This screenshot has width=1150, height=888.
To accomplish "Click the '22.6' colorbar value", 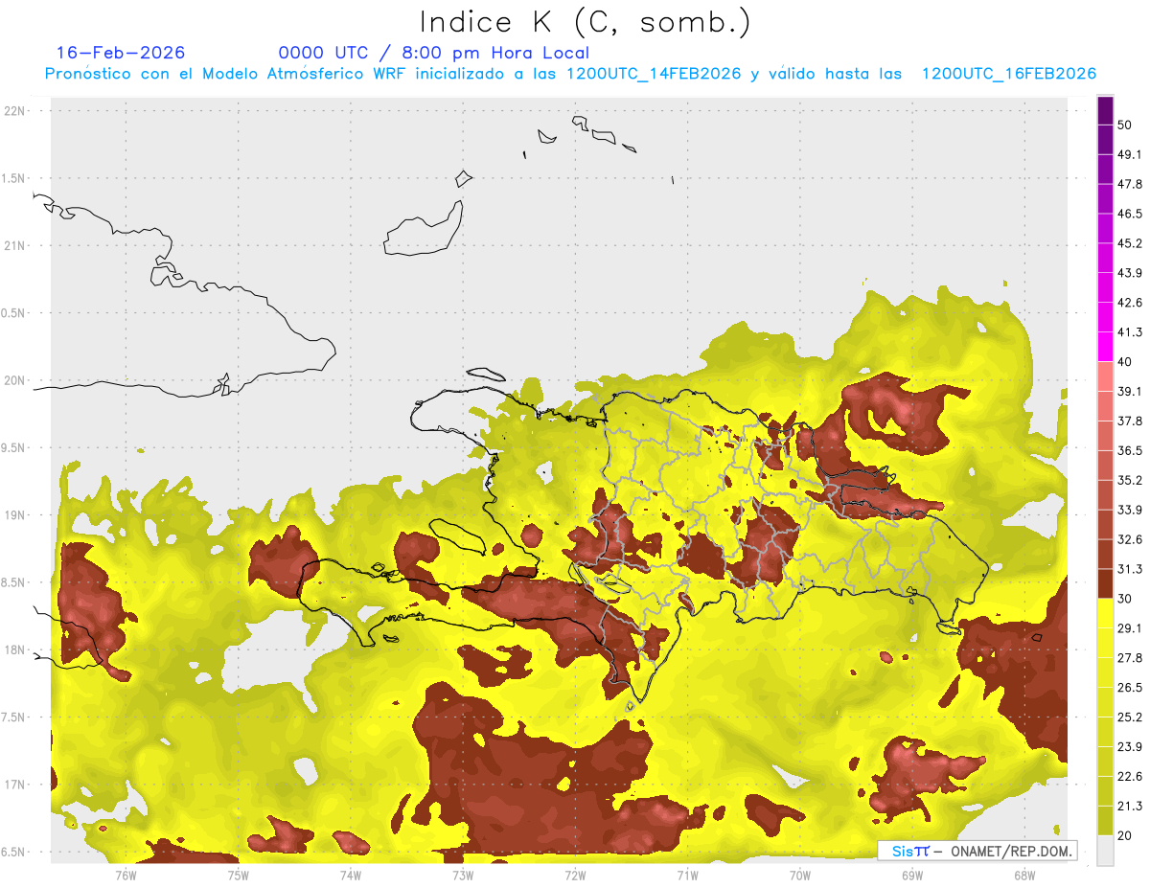I will pyautogui.click(x=1130, y=777).
